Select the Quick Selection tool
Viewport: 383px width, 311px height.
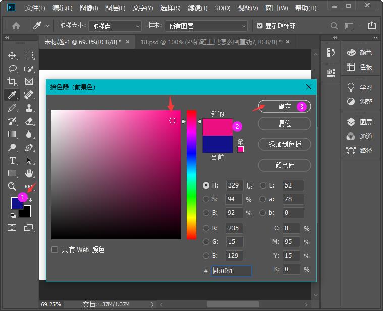[29, 69]
